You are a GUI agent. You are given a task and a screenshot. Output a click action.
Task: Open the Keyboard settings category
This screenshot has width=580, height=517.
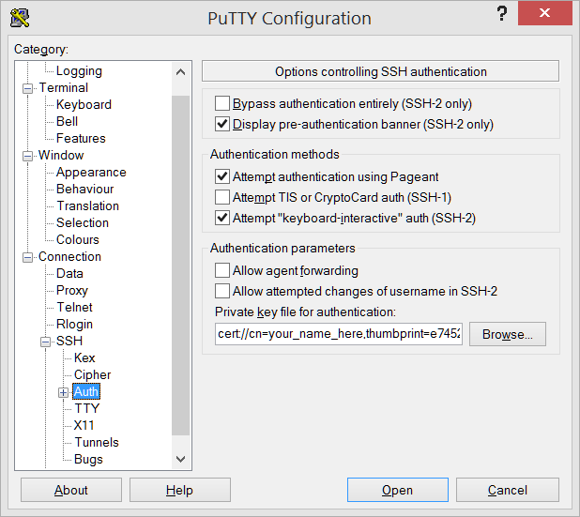[x=84, y=105]
